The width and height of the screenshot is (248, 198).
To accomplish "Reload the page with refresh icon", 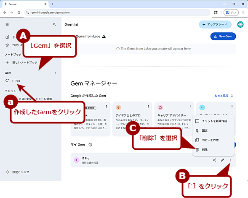I will pos(19,13).
